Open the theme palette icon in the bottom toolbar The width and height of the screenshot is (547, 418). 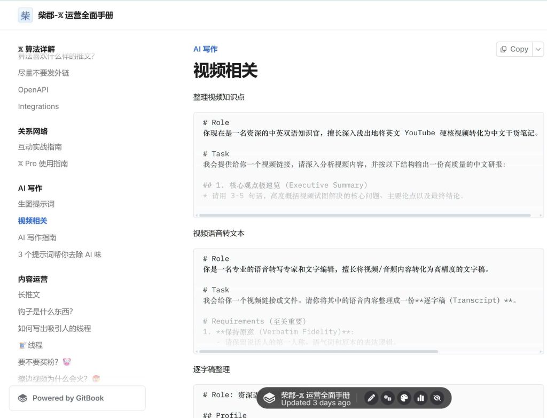coord(404,398)
